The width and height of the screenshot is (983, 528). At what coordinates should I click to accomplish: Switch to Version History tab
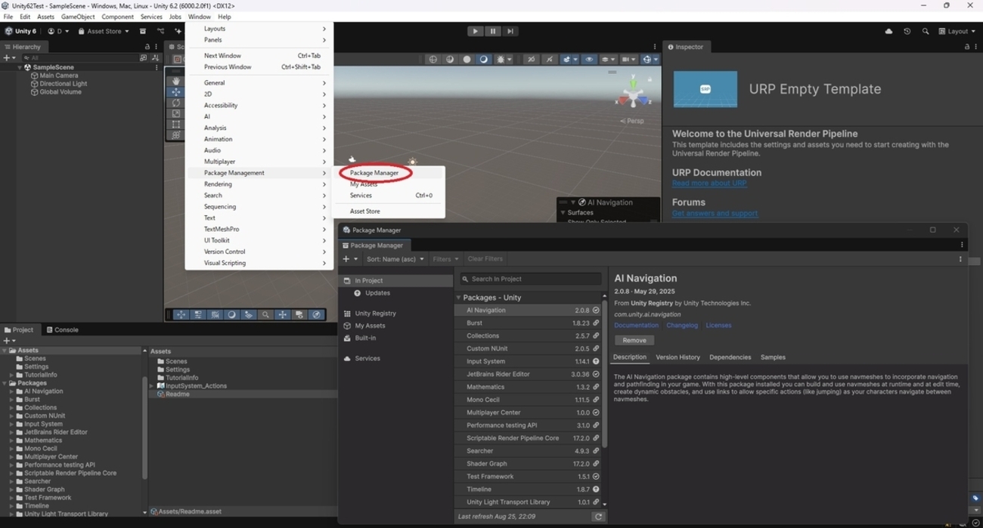(678, 357)
